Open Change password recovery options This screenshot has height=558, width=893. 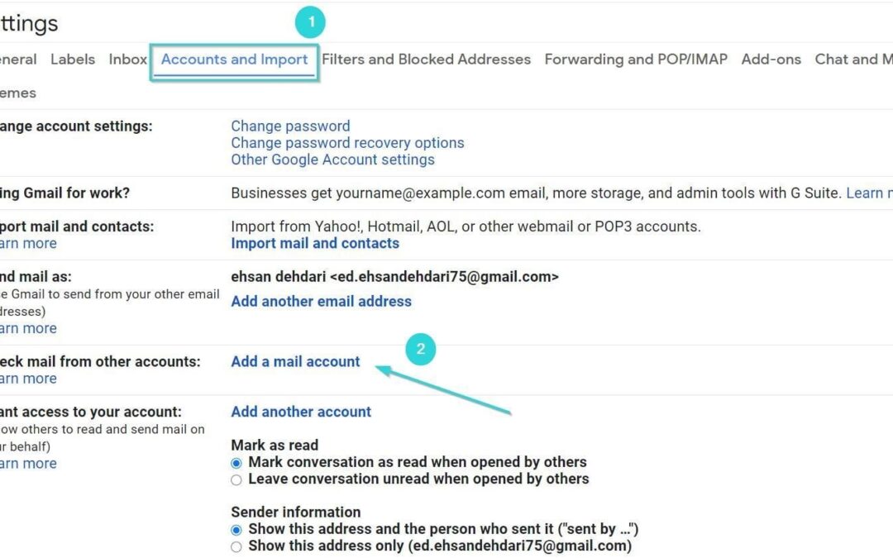pos(347,143)
